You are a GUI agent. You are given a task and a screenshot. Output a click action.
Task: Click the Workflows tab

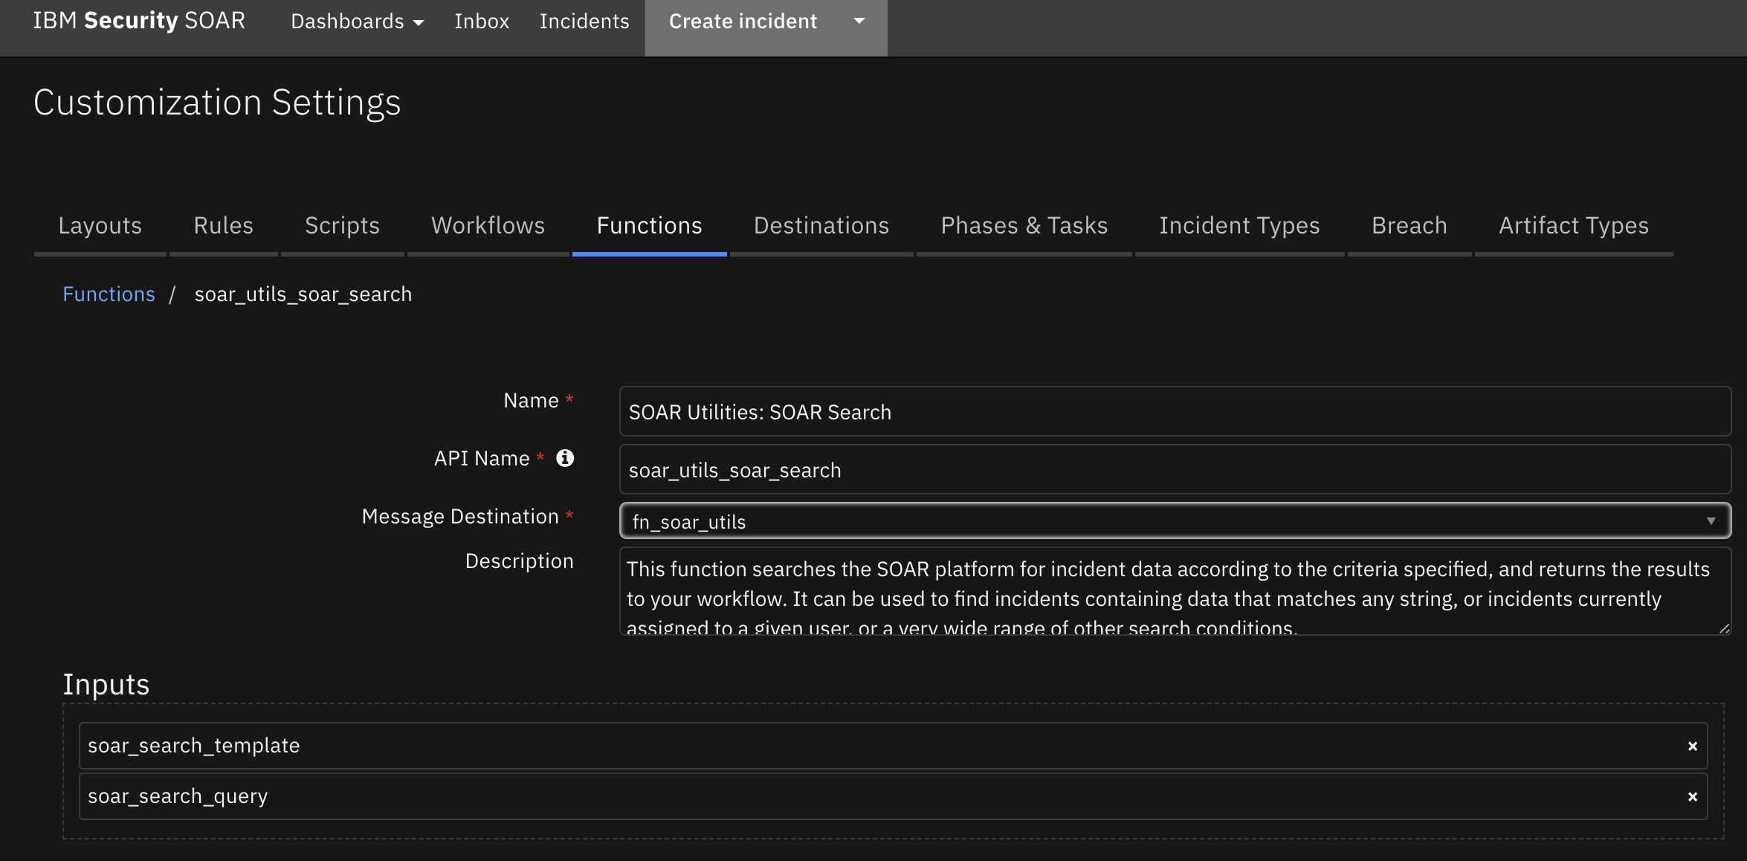[488, 224]
